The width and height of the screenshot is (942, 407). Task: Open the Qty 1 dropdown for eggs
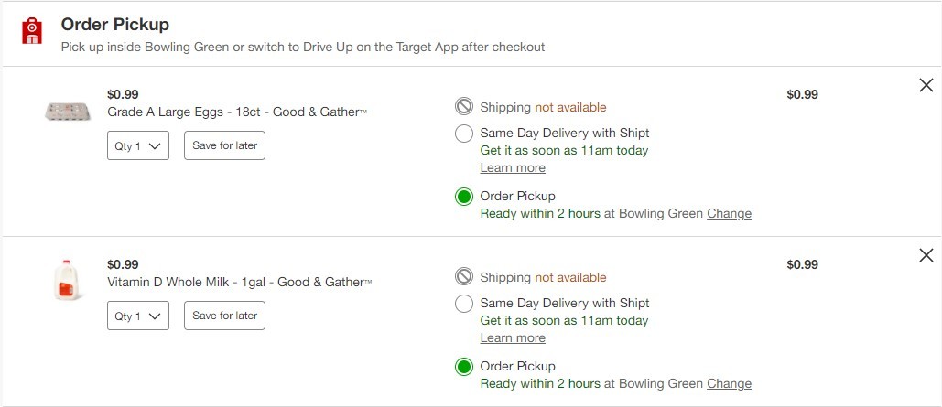point(138,145)
